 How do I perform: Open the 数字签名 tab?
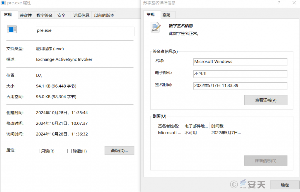coord(45,15)
